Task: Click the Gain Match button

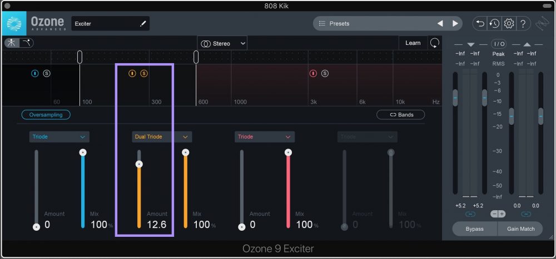Action: [520, 228]
